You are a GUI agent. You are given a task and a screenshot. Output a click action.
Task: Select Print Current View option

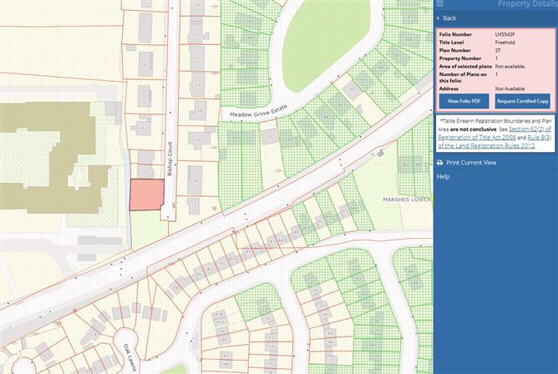pyautogui.click(x=471, y=163)
